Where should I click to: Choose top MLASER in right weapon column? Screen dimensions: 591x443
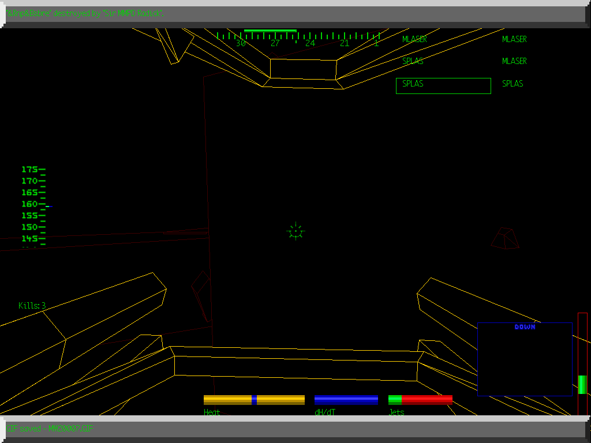(514, 39)
